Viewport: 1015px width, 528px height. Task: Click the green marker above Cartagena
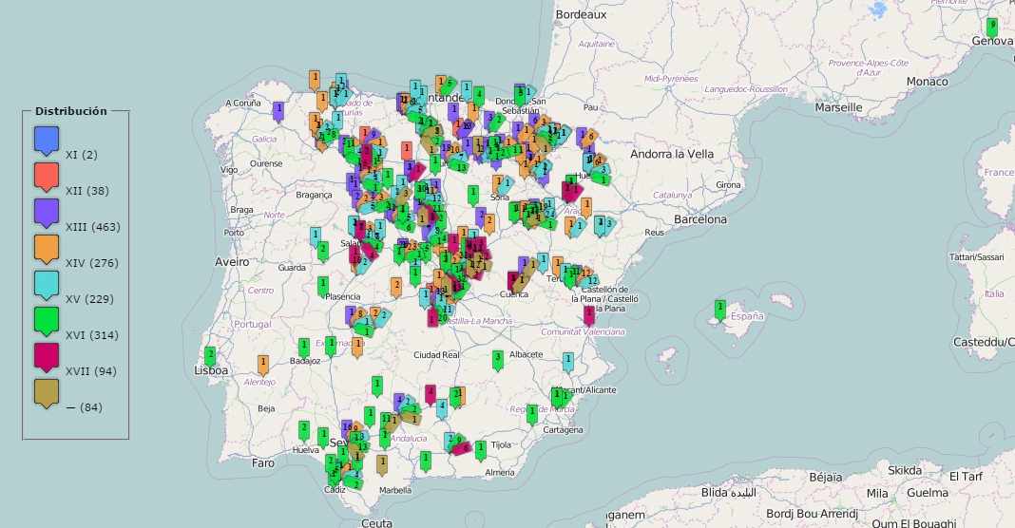pos(533,413)
